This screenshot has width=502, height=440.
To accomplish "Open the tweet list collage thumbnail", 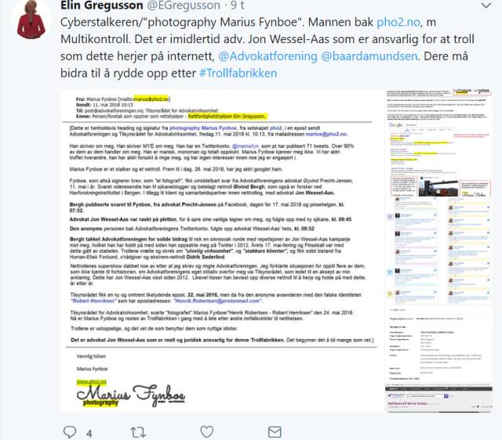I will [438, 251].
